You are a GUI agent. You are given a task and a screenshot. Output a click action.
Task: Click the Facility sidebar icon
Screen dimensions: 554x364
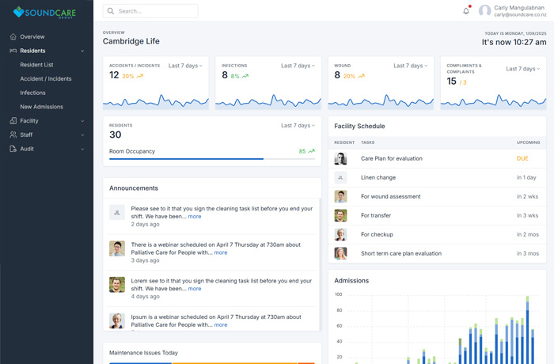click(13, 121)
